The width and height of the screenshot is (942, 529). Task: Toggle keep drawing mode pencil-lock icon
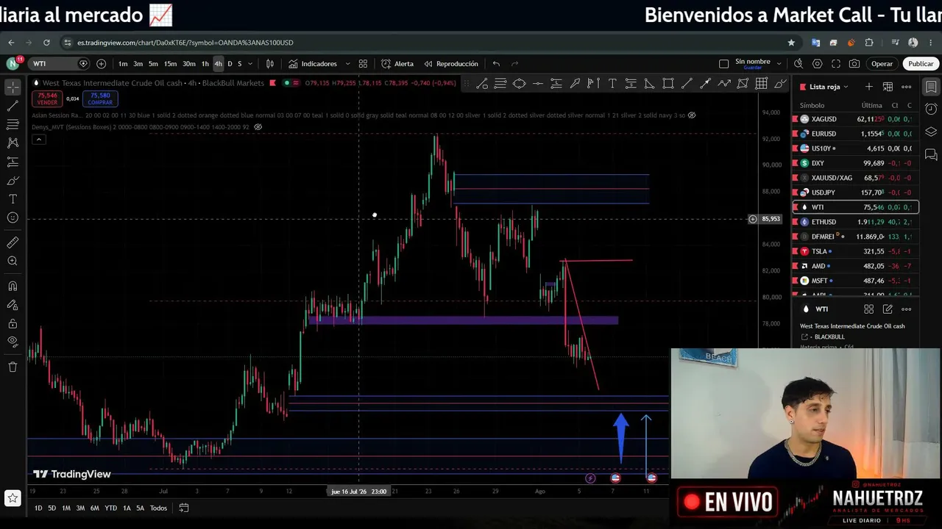click(x=13, y=305)
